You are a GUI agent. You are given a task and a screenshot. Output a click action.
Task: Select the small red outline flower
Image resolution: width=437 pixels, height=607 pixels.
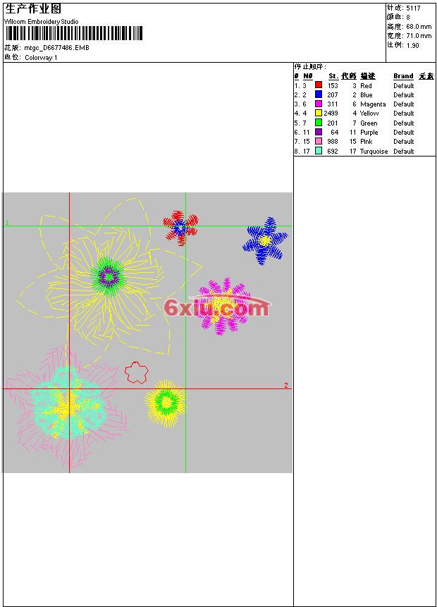tap(136, 373)
